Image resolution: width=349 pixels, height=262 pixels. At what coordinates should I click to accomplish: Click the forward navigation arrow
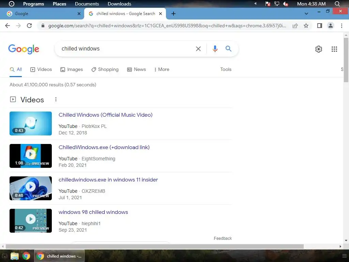18,26
